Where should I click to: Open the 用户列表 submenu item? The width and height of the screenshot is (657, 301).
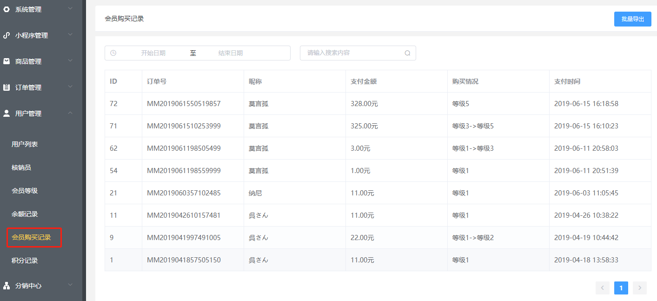tap(25, 144)
